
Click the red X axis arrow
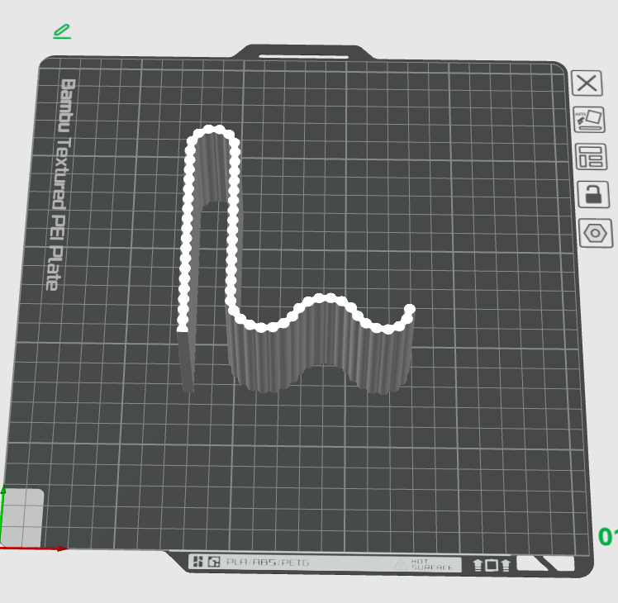34,548
